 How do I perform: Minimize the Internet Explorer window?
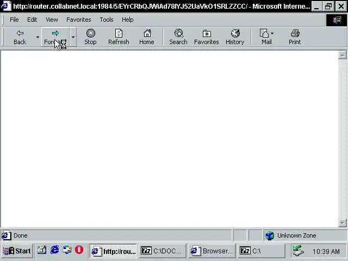[x=317, y=6]
